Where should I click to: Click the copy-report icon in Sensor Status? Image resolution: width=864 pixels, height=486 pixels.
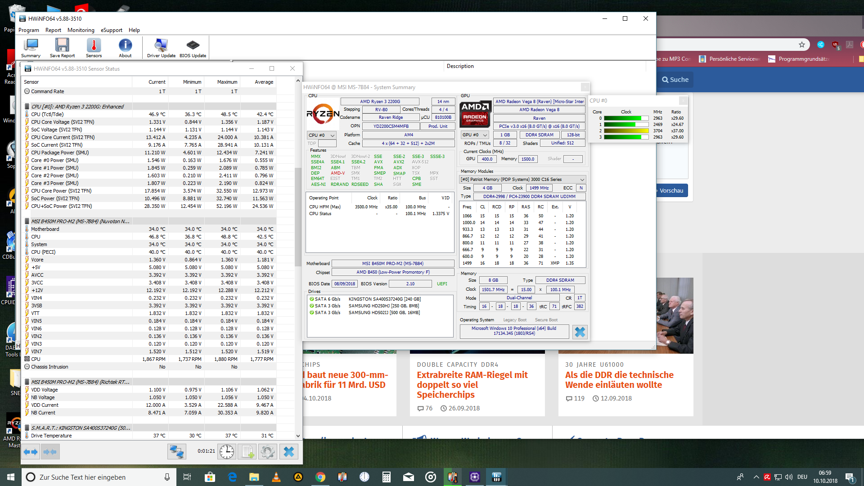pos(247,451)
